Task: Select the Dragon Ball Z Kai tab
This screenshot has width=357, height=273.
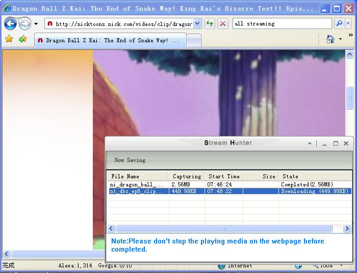Action: pyautogui.click(x=110, y=40)
